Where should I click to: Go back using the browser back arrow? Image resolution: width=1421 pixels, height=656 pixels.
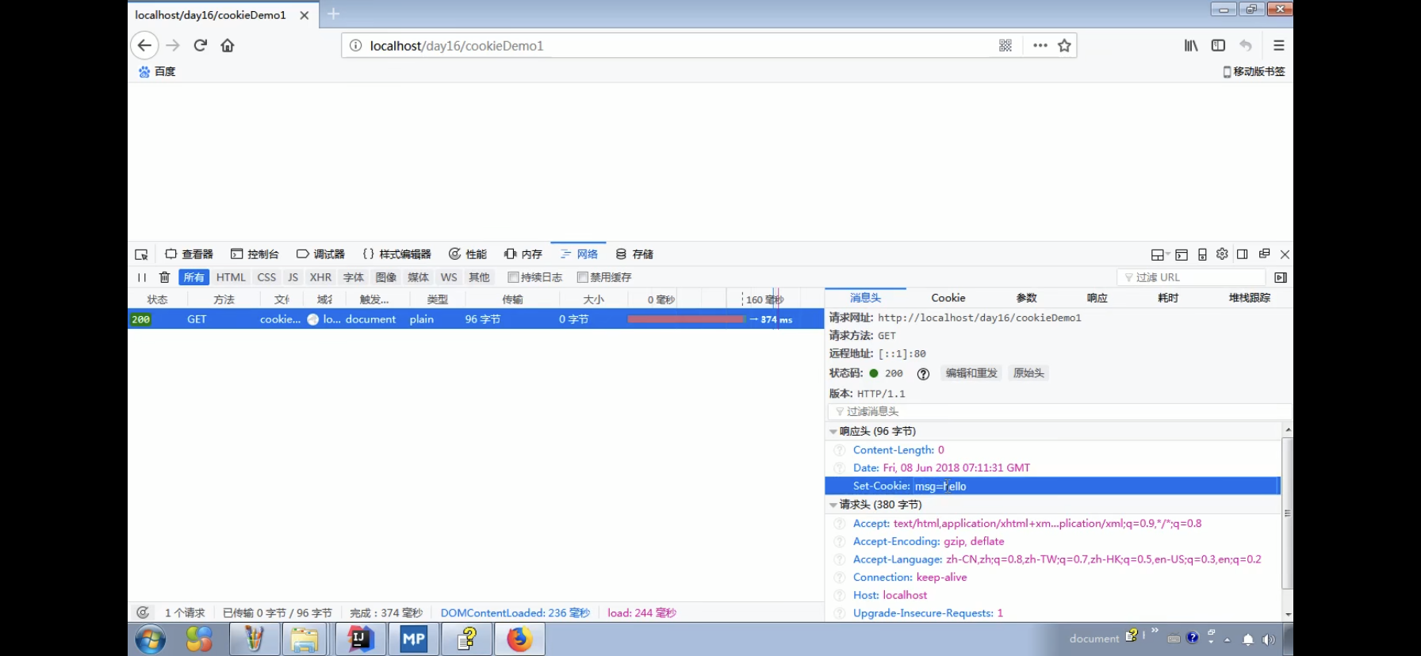pos(144,45)
